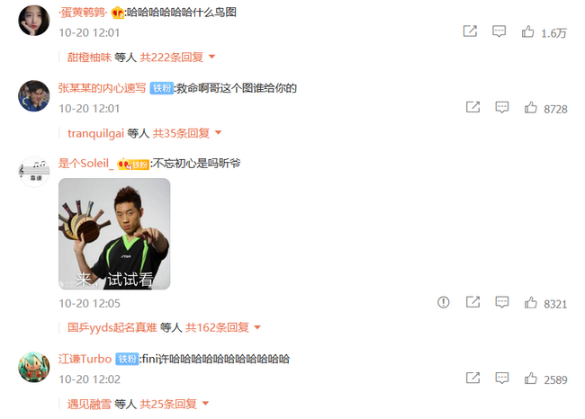Like 张某某的内心速写's comment with 8728 likes
This screenshot has width=585, height=419.
(530, 108)
